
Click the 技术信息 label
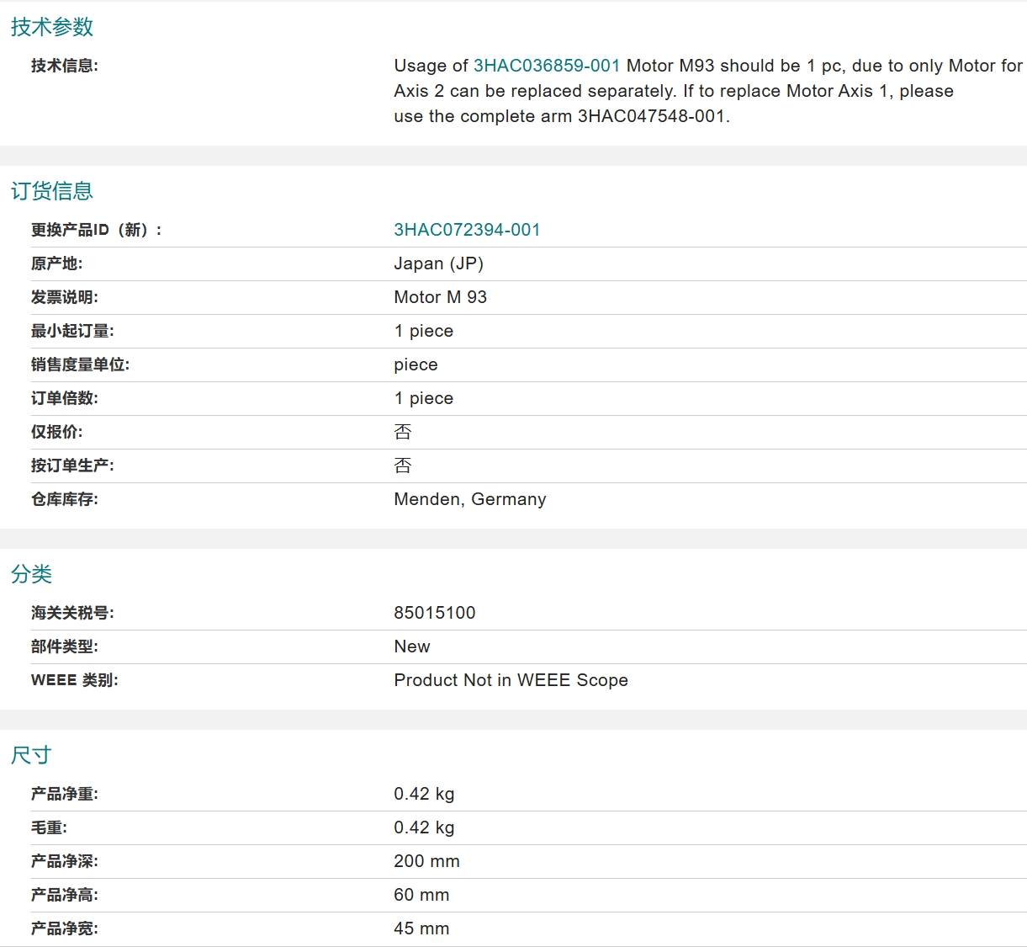(65, 66)
